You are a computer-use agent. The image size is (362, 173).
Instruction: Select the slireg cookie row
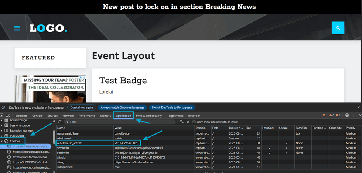209,162
